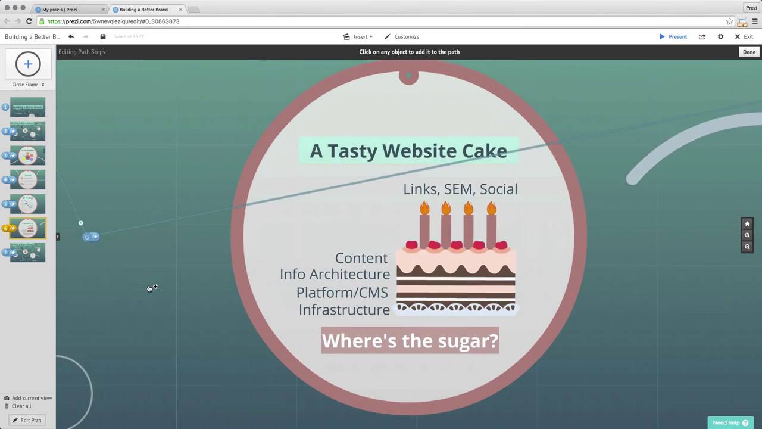Click star animation icon on step 7

[13, 253]
